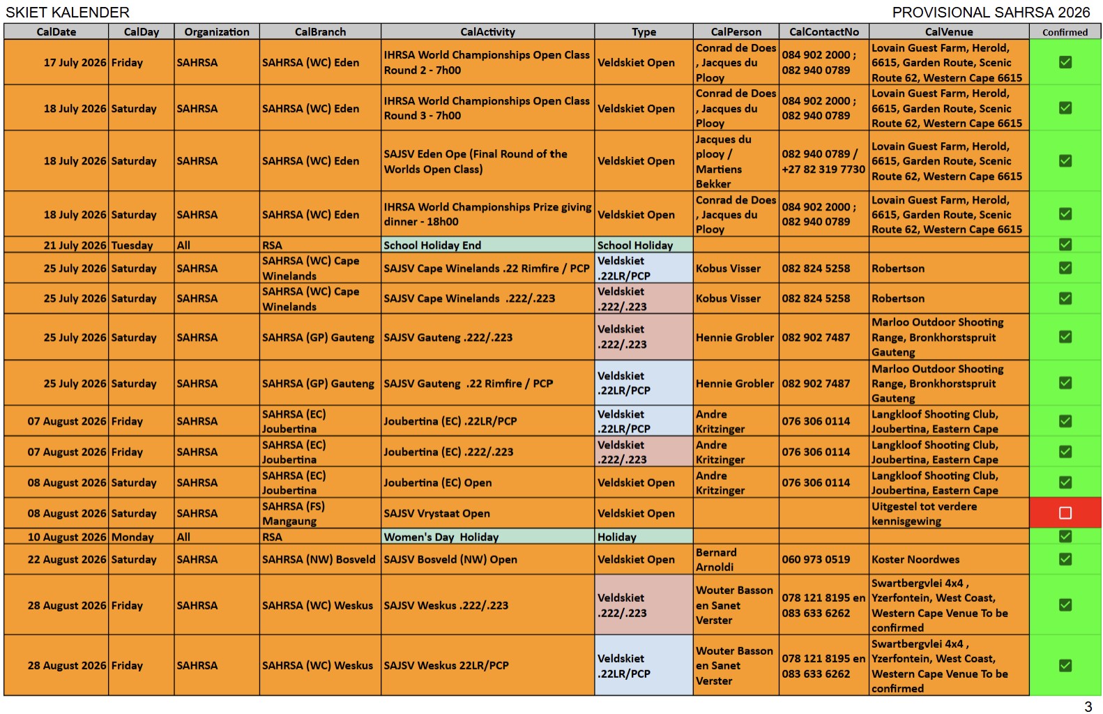Select the SAHRSA (FS) Mangaung branch cell
Viewport: 1103px width, 714px height.
tap(321, 513)
